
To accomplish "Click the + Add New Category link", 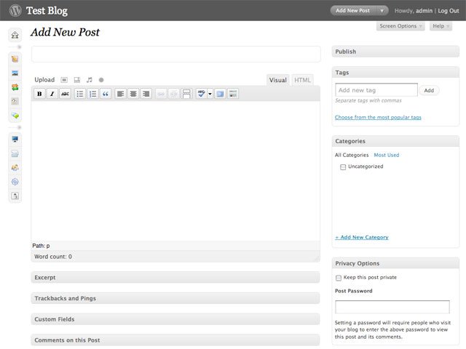I will click(x=362, y=237).
